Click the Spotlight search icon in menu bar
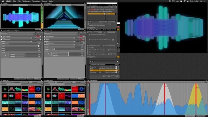The width and height of the screenshot is (208, 117). click(201, 1)
